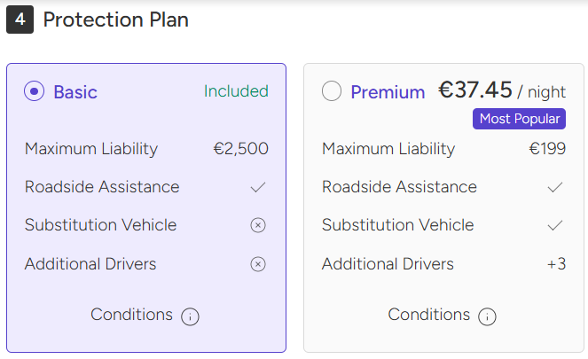Click the Basic €2,500 maximum liability value

coord(240,149)
